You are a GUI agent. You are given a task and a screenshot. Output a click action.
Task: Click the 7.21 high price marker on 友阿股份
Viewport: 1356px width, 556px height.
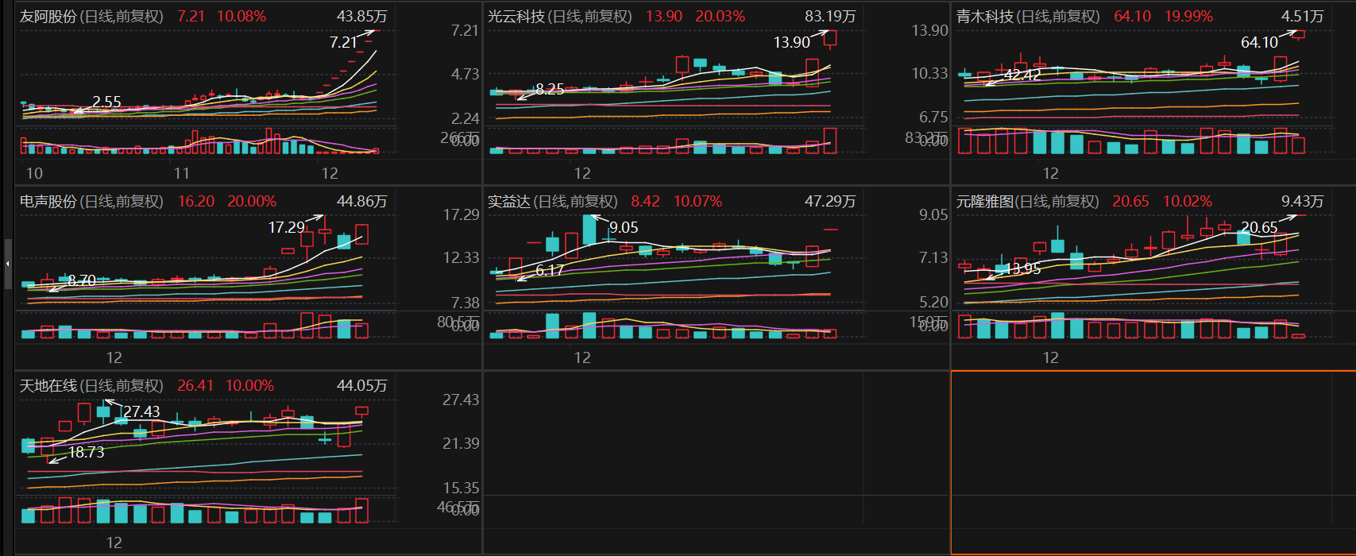click(x=343, y=43)
